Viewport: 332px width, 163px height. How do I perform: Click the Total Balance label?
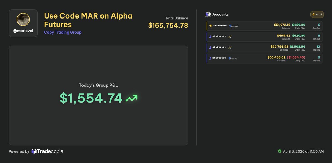pyautogui.click(x=177, y=18)
